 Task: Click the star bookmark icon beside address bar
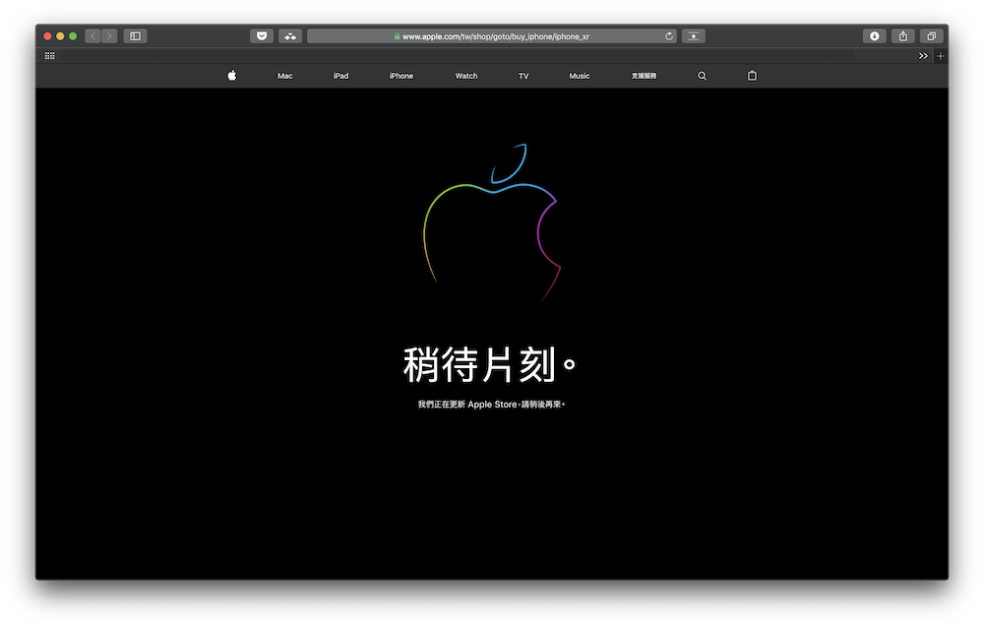click(694, 36)
